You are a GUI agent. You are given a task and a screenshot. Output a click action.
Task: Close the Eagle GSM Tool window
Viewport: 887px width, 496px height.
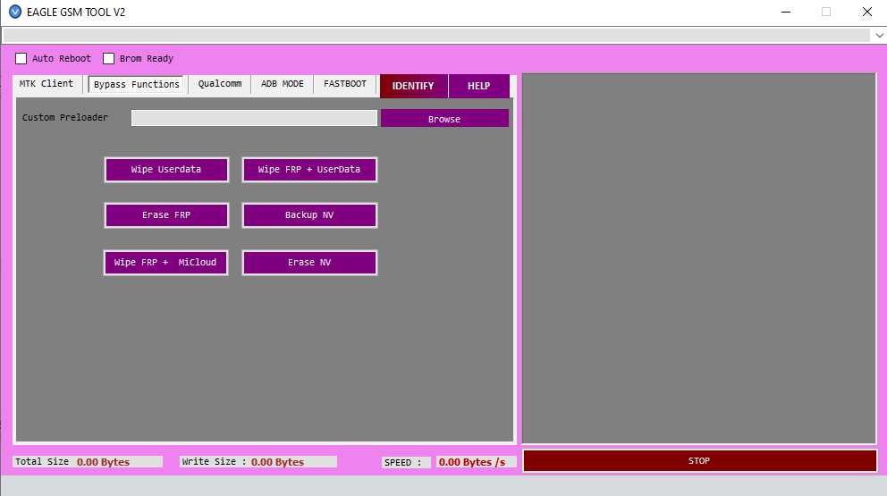(x=867, y=12)
